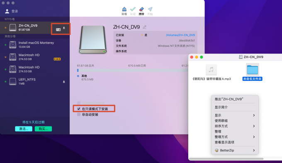
Task: Click the disk usage bar
Action: (133, 71)
